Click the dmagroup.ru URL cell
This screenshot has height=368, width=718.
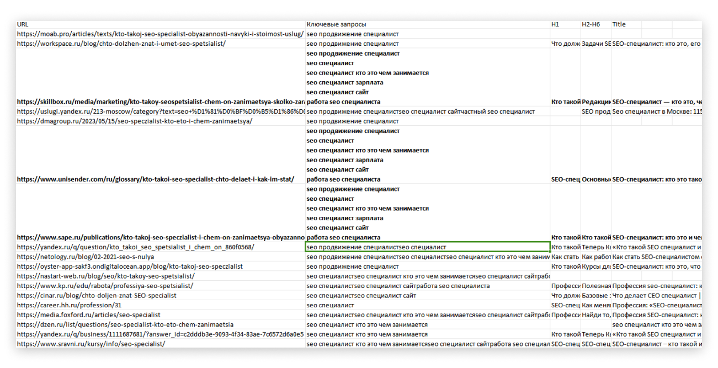tap(161, 121)
